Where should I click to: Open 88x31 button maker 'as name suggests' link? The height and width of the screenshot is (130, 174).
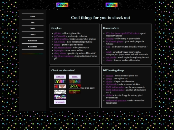(115, 87)
